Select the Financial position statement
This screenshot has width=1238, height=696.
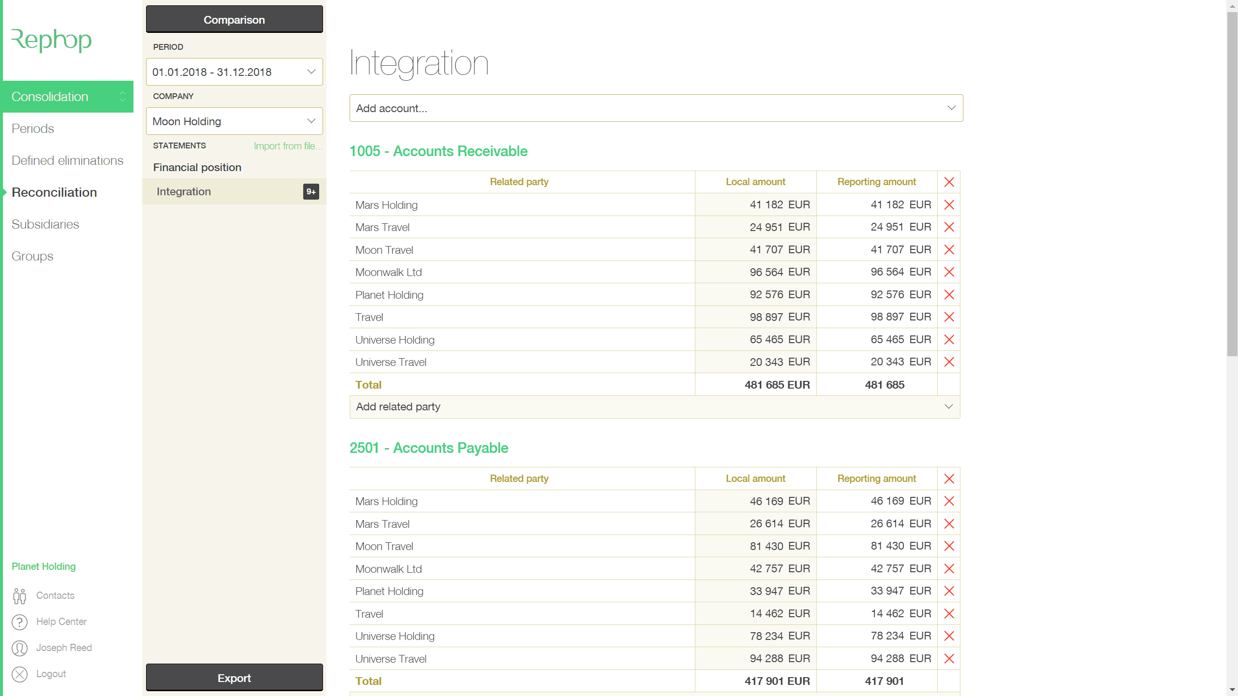(197, 167)
